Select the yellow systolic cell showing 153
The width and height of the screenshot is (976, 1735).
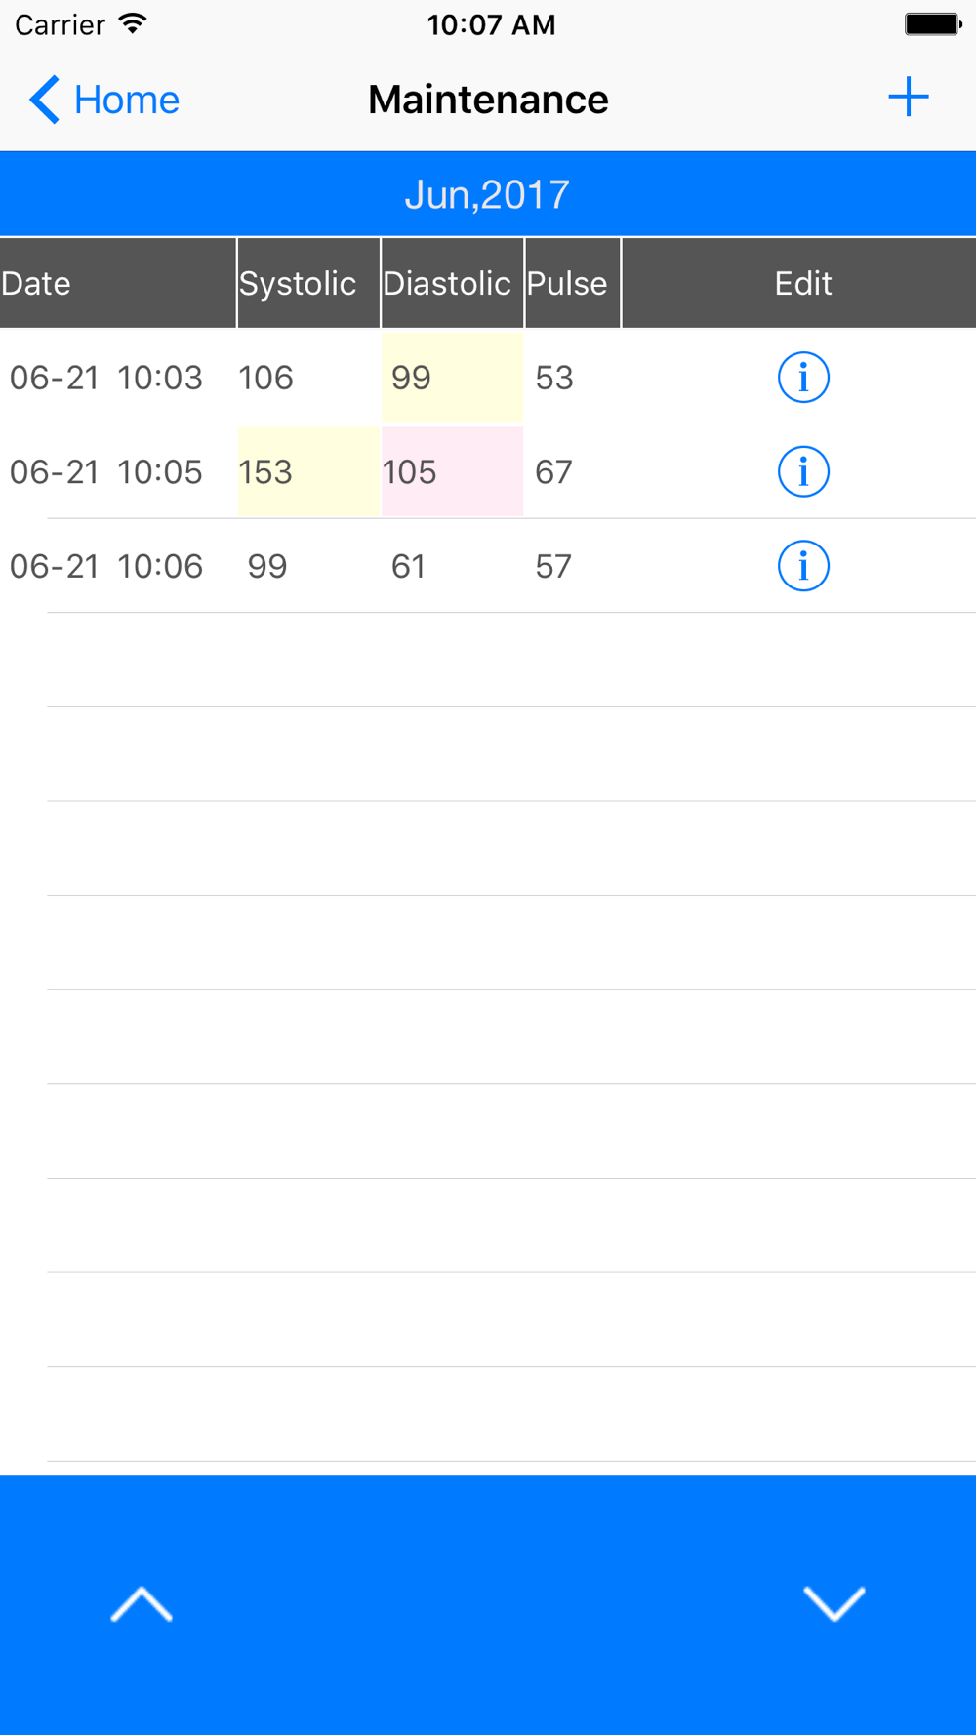point(307,472)
